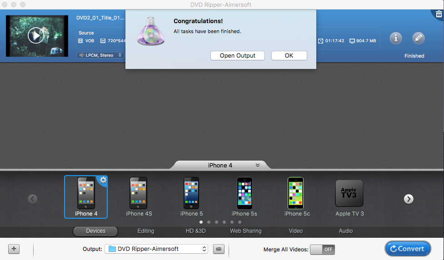Click the VOB source format label
444x260 pixels.
point(90,41)
